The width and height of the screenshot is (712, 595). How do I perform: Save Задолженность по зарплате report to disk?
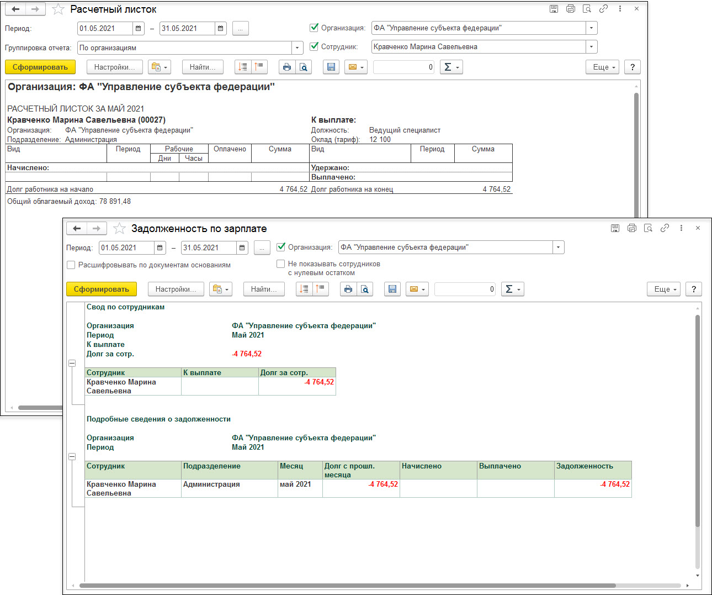pos(392,289)
